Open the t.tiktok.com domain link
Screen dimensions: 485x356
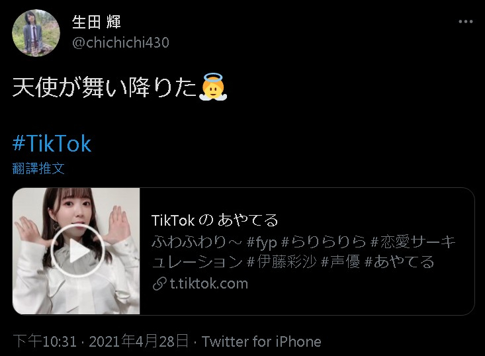tap(209, 284)
